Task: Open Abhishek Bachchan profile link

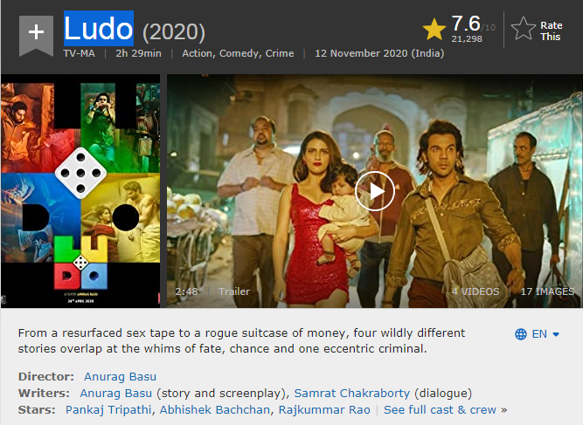Action: [x=215, y=410]
